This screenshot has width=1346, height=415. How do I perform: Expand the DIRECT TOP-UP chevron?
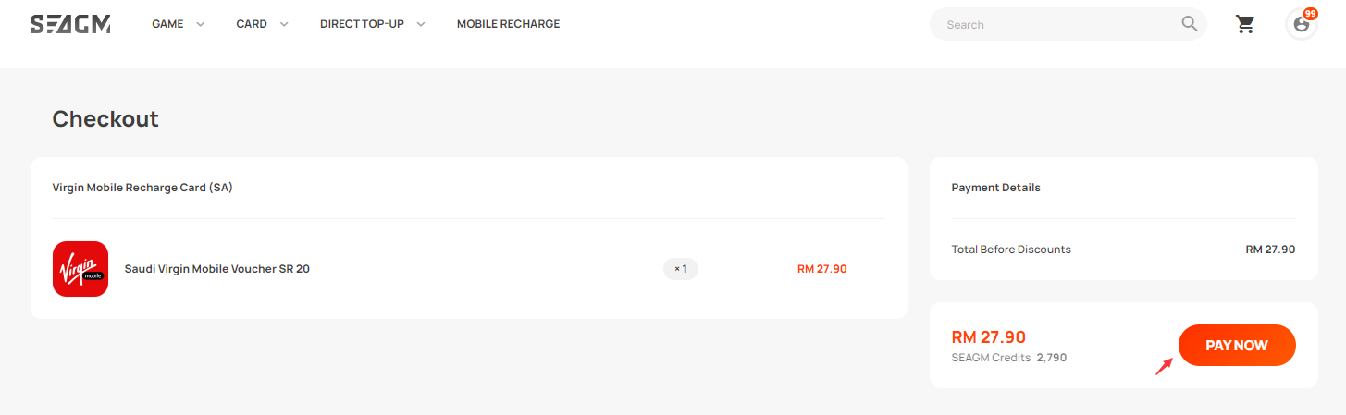421,24
